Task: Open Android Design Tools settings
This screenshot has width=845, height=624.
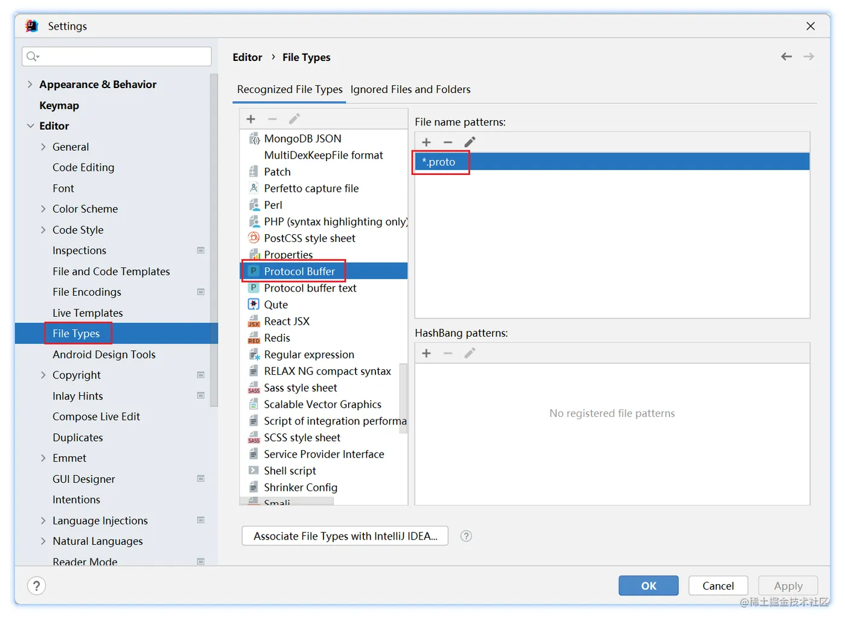Action: tap(104, 354)
